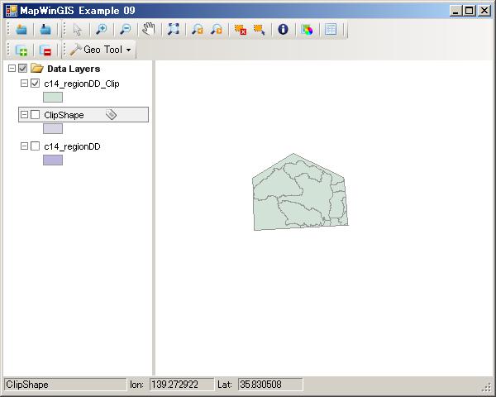Screen dimensions: 496x397
Task: Collapse the Data Layers group
Action: click(x=12, y=69)
